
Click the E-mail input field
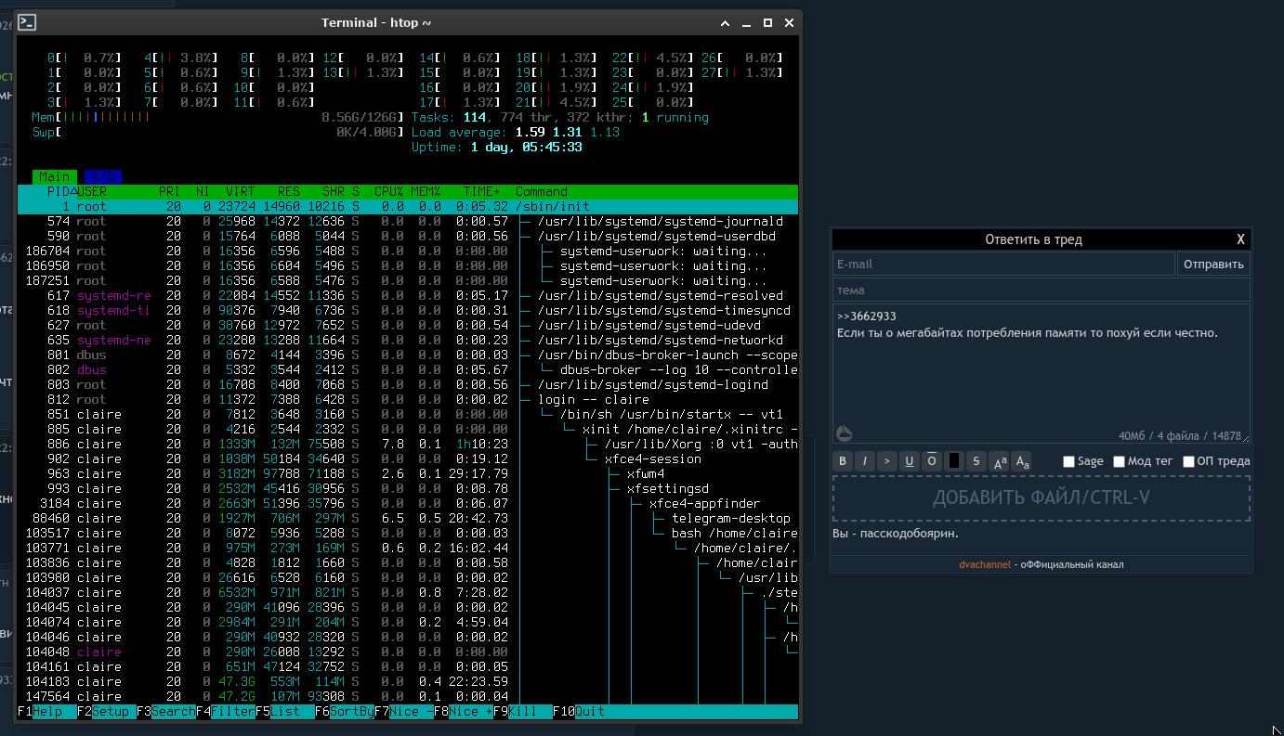1003,265
